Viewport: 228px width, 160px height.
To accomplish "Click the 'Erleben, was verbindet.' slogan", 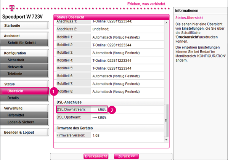I will tap(146, 4).
